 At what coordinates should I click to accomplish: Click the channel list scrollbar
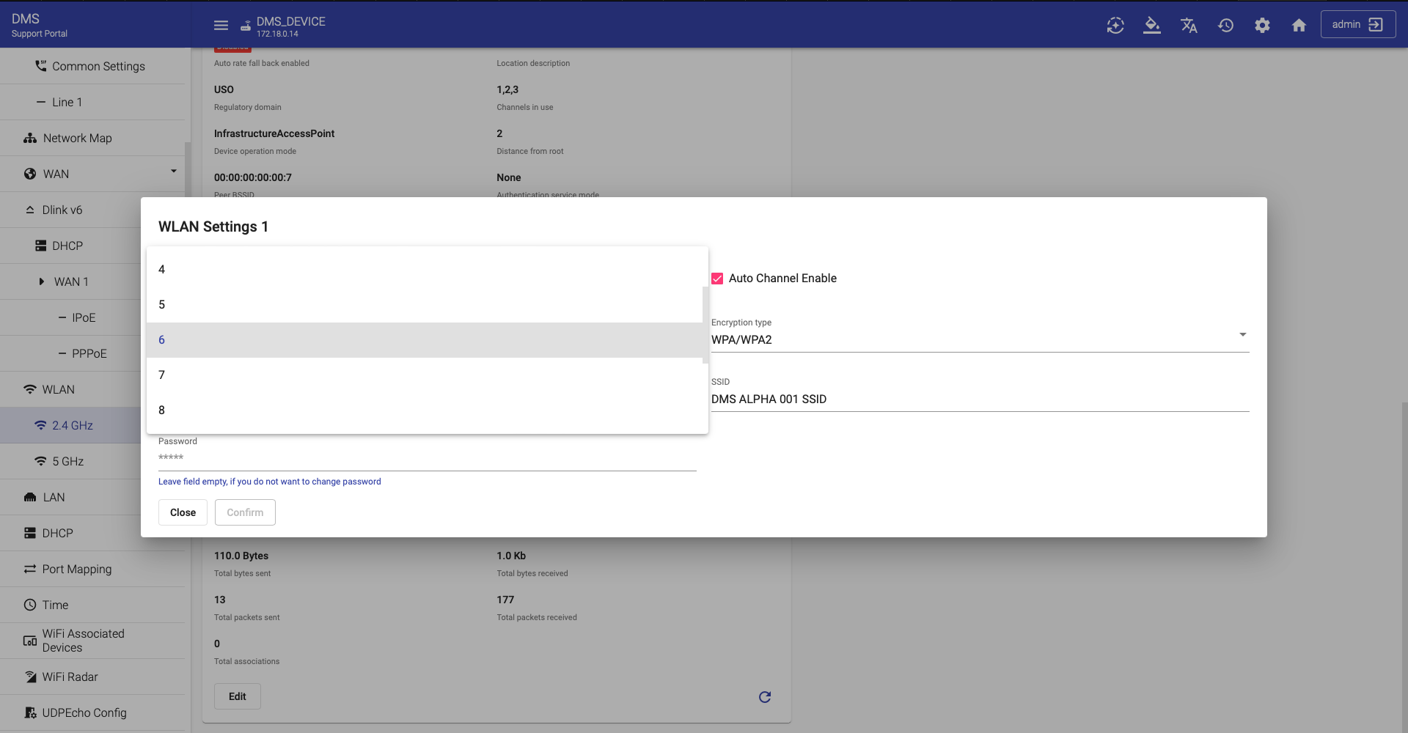[x=705, y=324]
